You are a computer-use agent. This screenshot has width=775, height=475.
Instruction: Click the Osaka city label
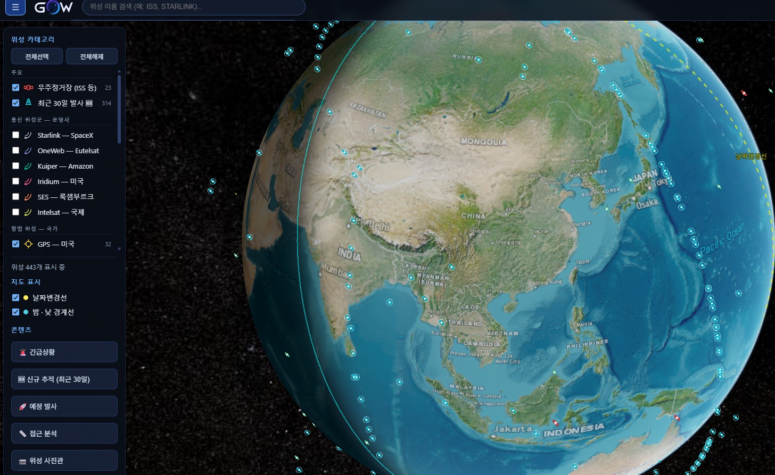click(x=647, y=203)
